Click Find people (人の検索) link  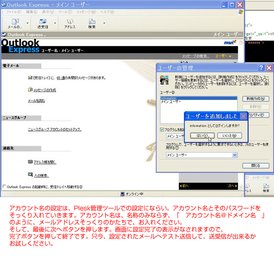pyautogui.click(x=41, y=175)
